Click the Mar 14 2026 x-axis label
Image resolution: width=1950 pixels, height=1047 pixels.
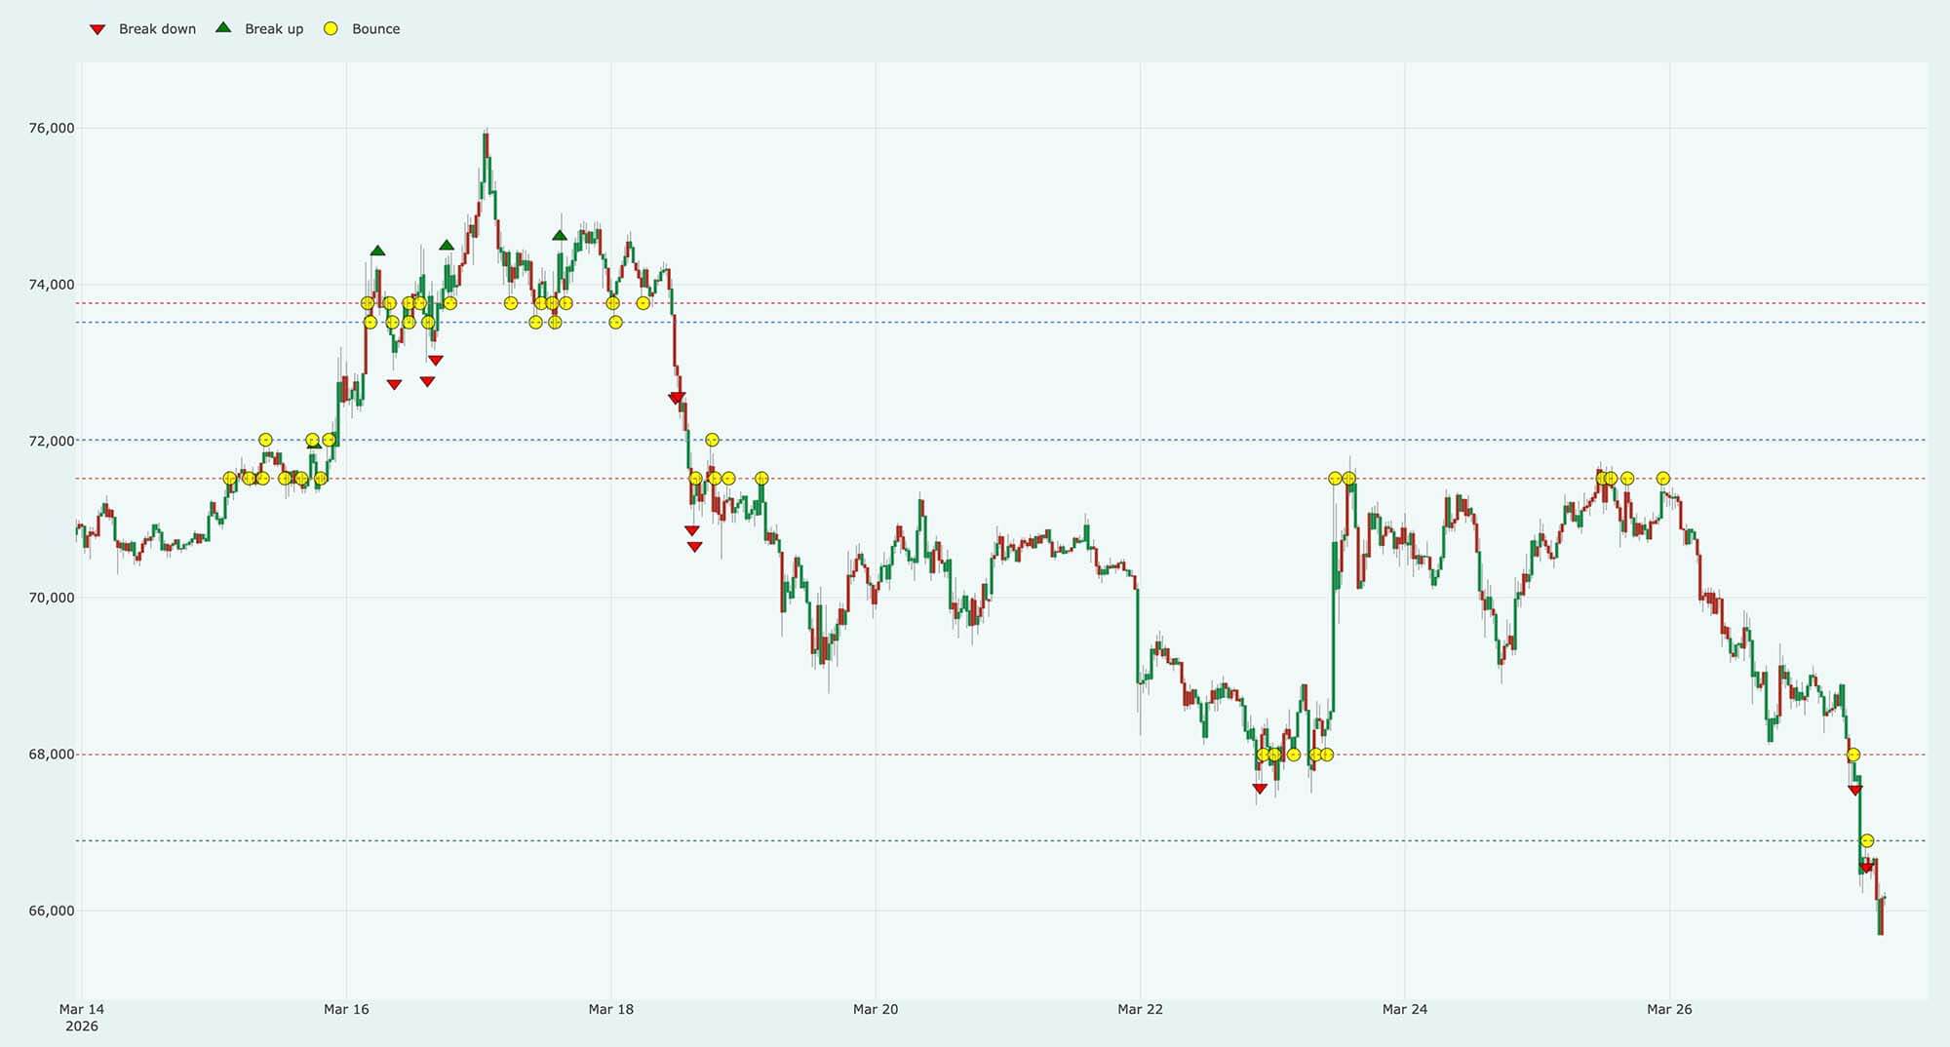click(x=82, y=1017)
